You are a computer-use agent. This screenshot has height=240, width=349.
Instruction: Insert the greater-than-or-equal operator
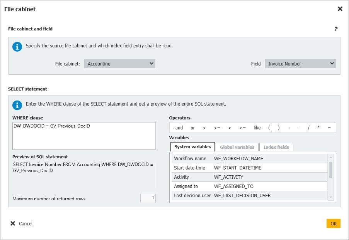[217, 128]
